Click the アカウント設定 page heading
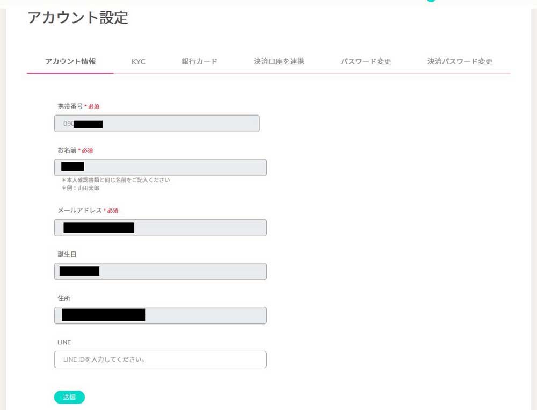The width and height of the screenshot is (537, 410). (78, 18)
